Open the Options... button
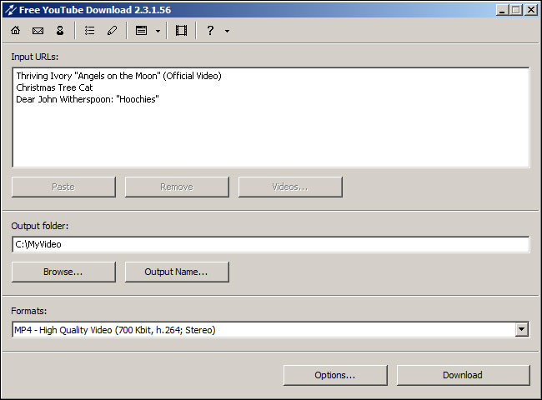Screen dimensions: 542x400 click(x=334, y=375)
